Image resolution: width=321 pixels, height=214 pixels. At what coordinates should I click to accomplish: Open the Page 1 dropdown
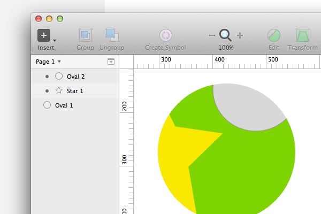48,62
